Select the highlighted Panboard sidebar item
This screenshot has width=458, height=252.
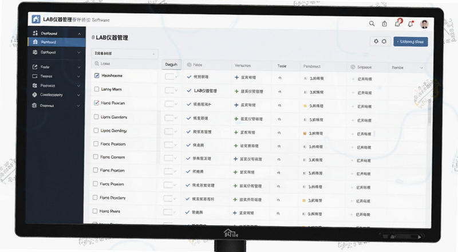coord(57,42)
